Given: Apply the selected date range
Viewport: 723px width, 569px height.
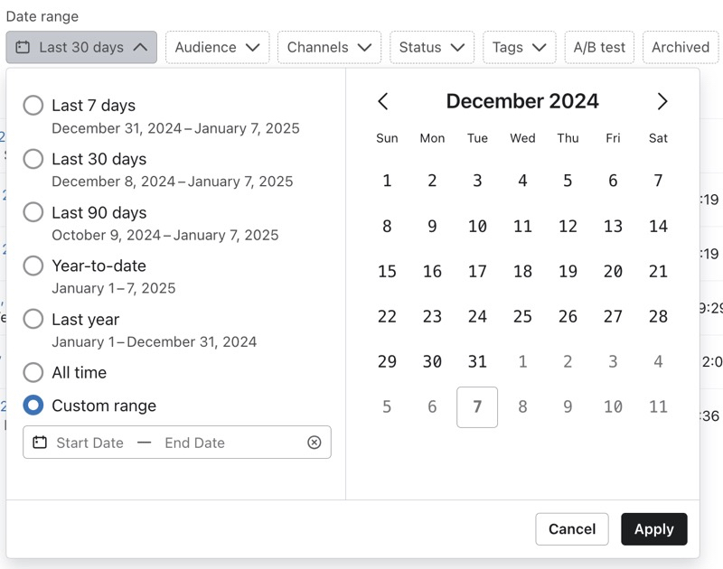Looking at the screenshot, I should 653,529.
